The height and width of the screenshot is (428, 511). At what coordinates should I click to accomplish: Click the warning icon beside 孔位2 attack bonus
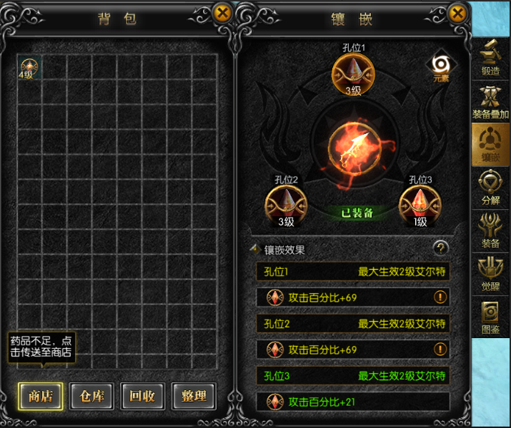click(440, 350)
